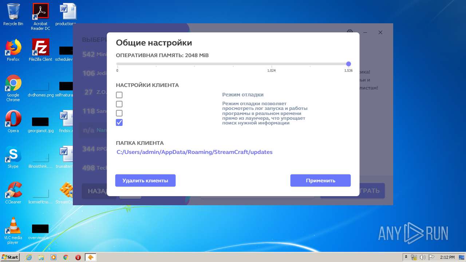Open the Opera desktop shortcut
The height and width of the screenshot is (262, 466).
pos(13,122)
